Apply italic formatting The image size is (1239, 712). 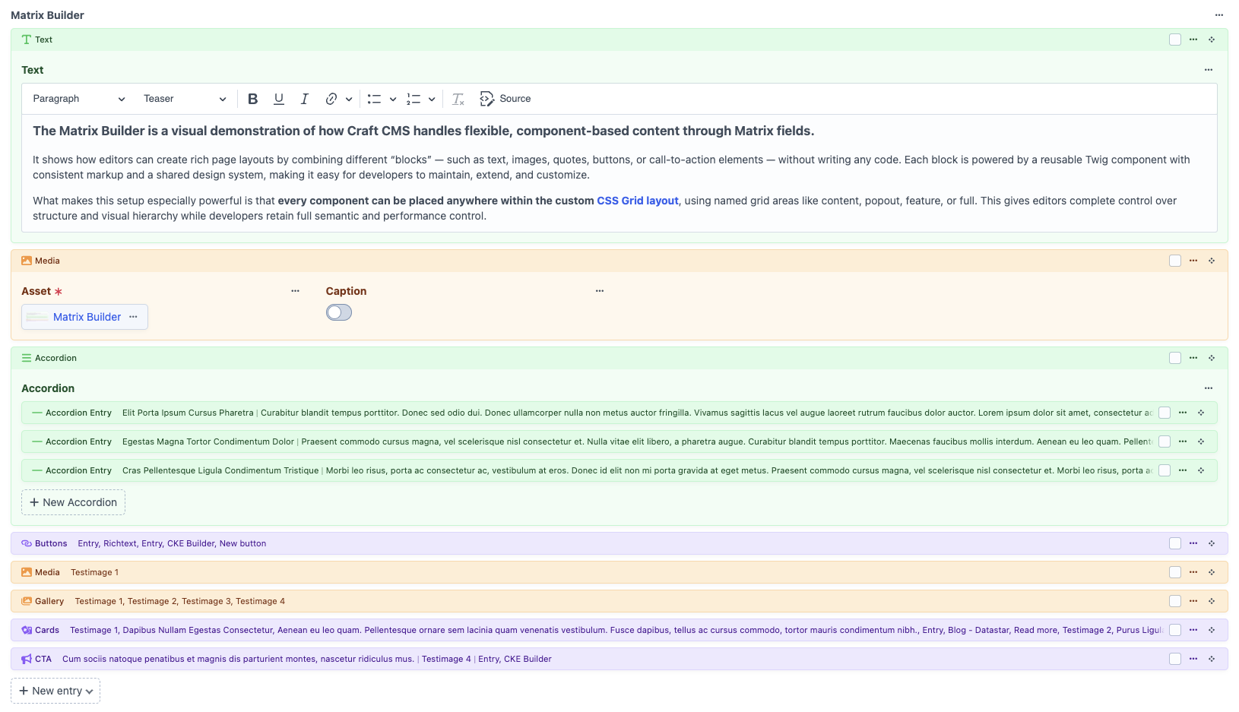tap(304, 99)
